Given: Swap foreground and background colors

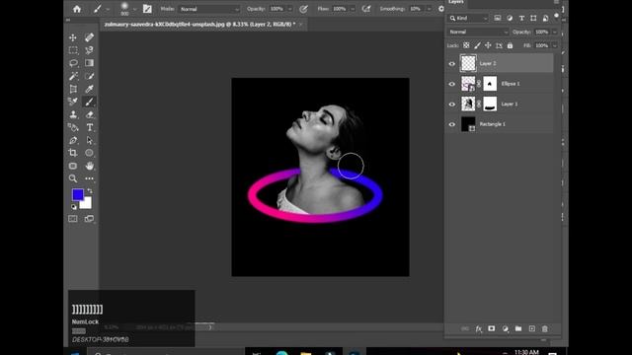Looking at the screenshot, I should [x=90, y=190].
